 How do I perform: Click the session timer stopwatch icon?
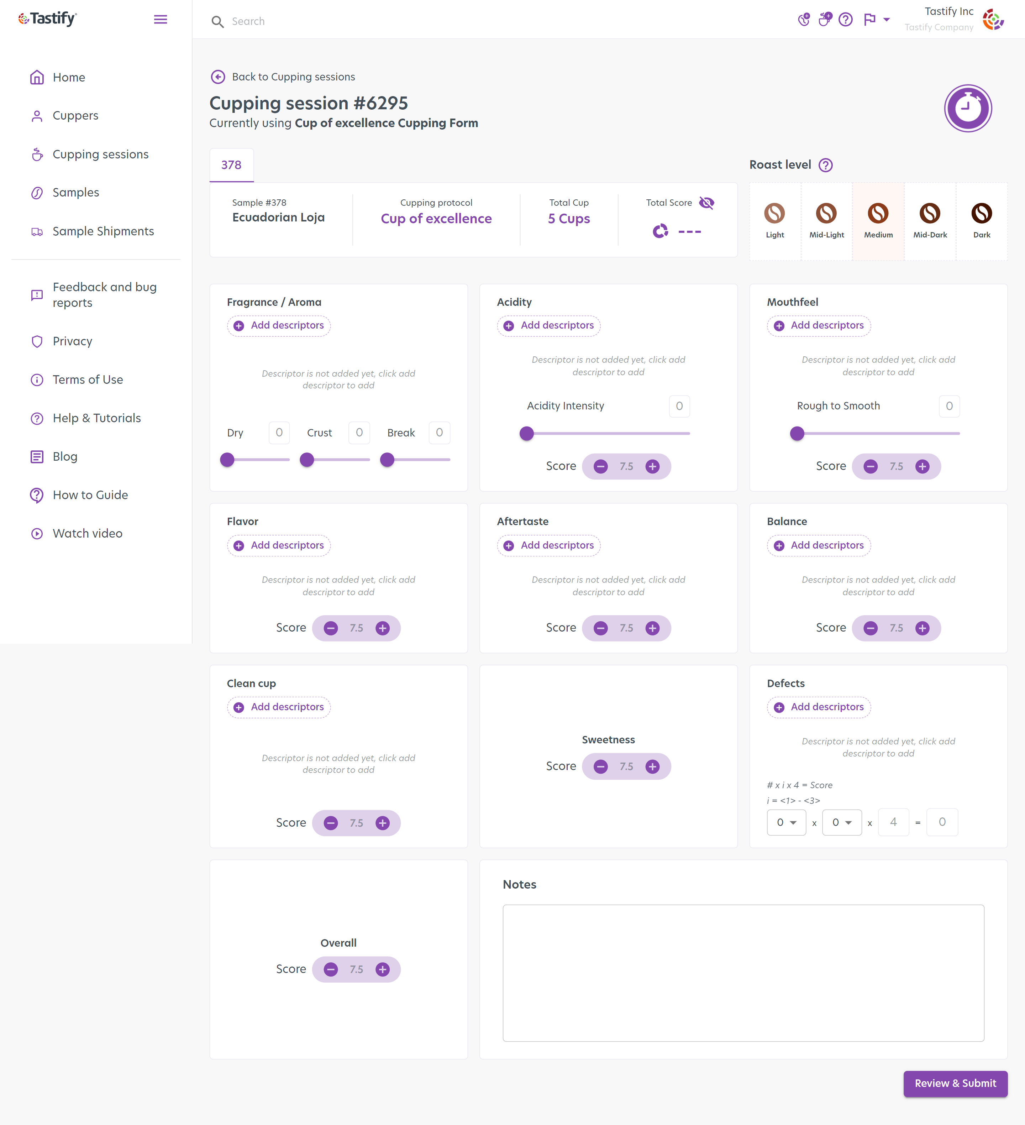click(x=968, y=108)
